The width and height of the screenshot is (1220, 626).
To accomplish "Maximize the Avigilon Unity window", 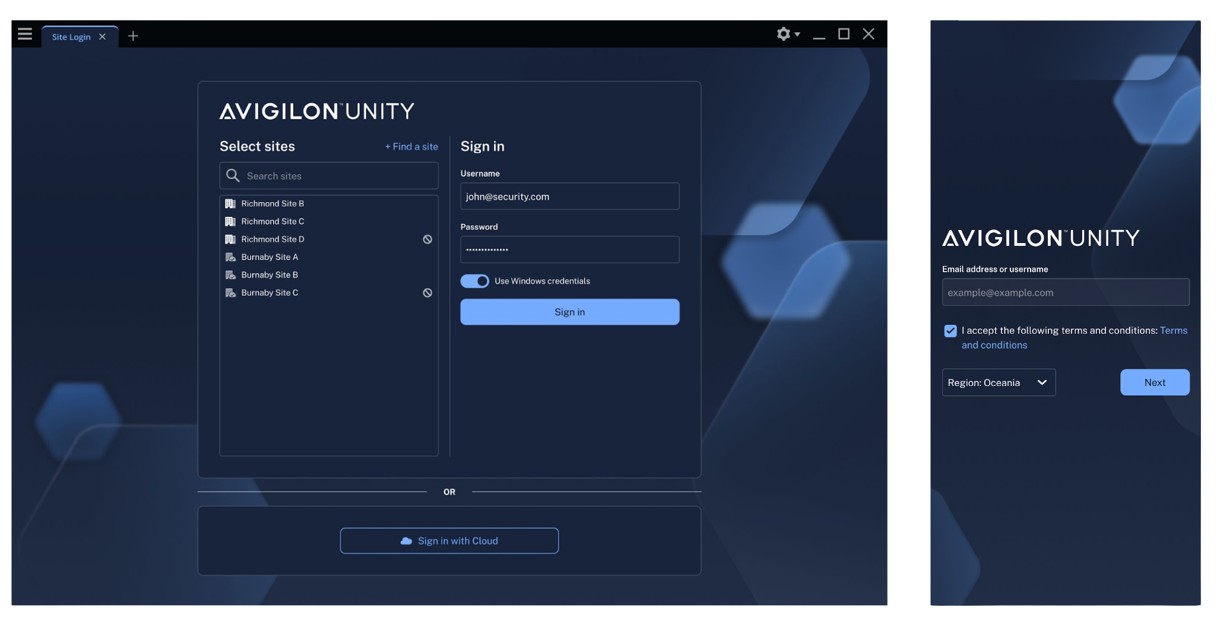I will (844, 34).
